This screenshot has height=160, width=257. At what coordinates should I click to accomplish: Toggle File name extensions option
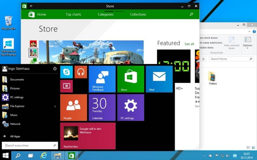211,43
